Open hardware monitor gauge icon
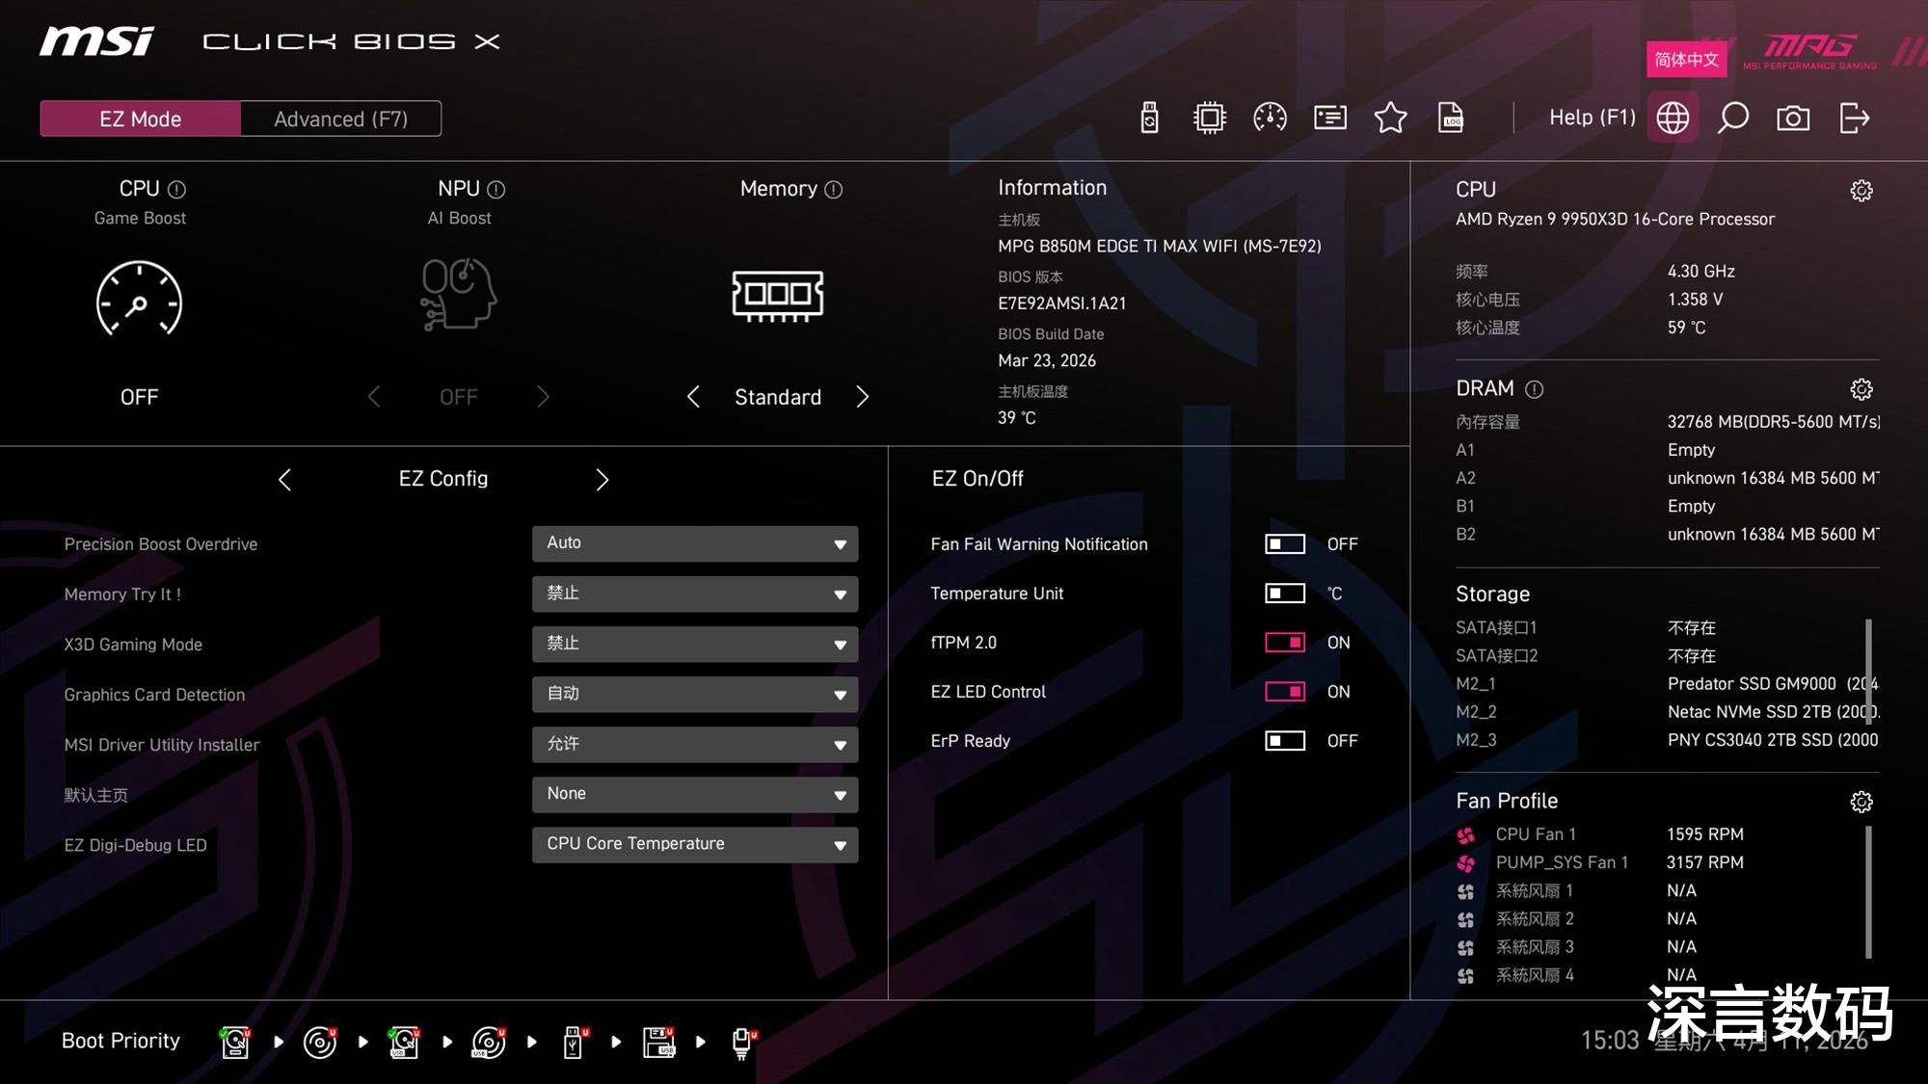Image resolution: width=1928 pixels, height=1084 pixels. pyautogui.click(x=1270, y=119)
